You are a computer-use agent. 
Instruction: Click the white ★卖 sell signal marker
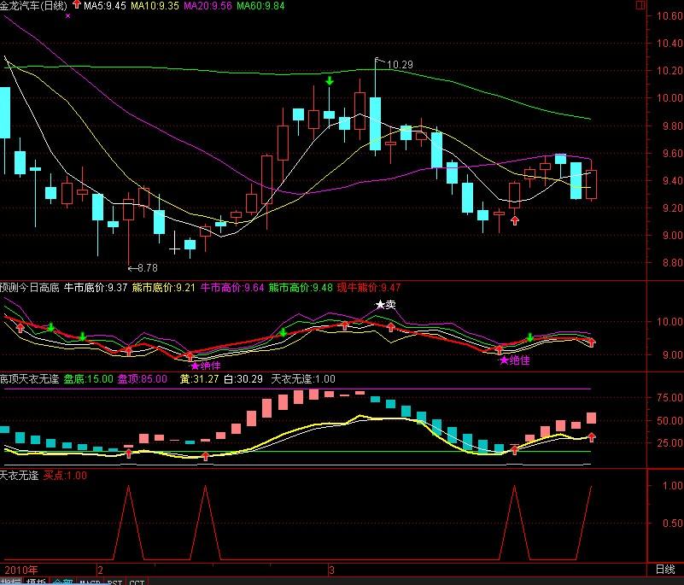(x=386, y=304)
